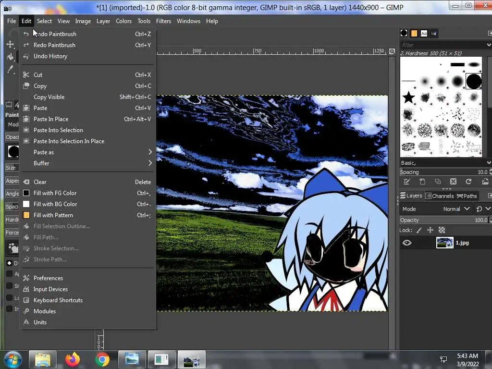The height and width of the screenshot is (369, 492).
Task: Choose Fill with Pattern
Action: 88,215
